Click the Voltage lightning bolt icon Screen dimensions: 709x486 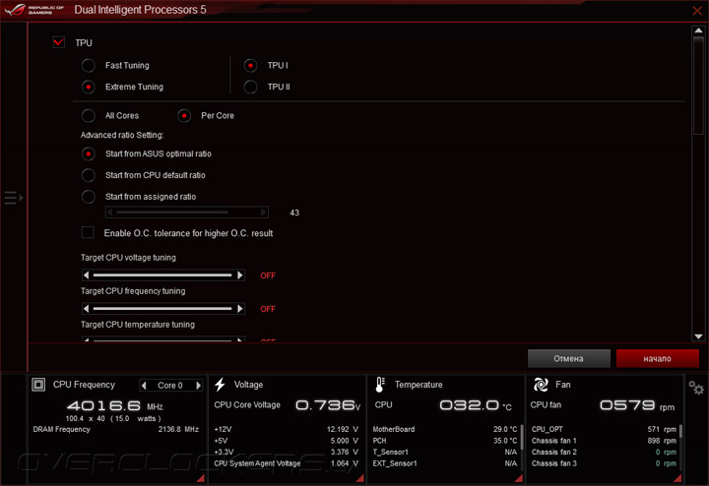coord(220,385)
